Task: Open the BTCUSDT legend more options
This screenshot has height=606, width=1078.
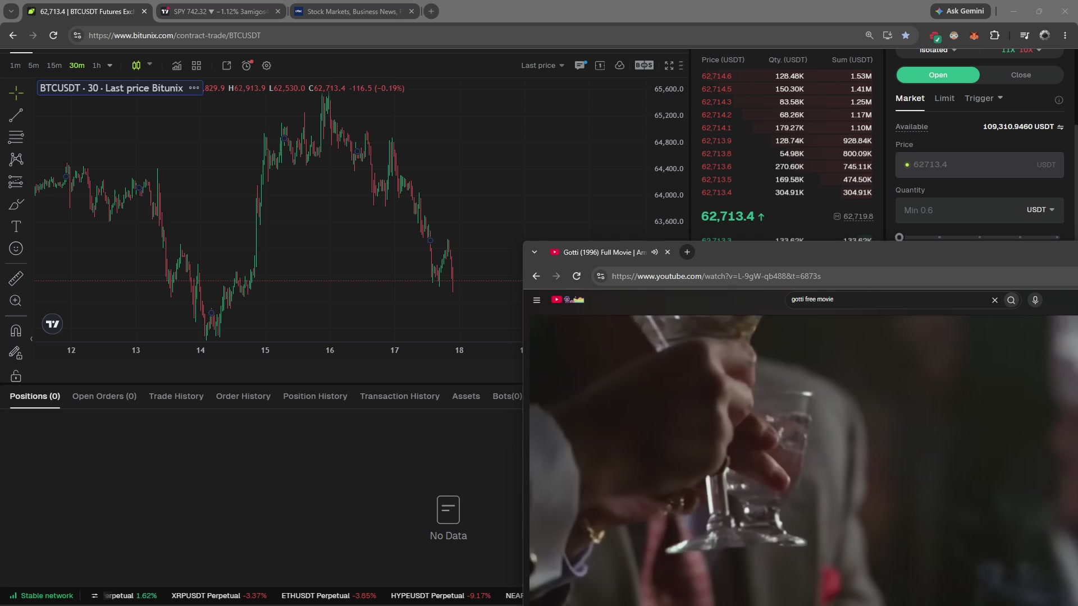Action: (194, 88)
